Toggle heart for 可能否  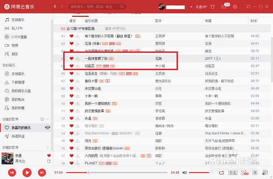click(x=71, y=66)
